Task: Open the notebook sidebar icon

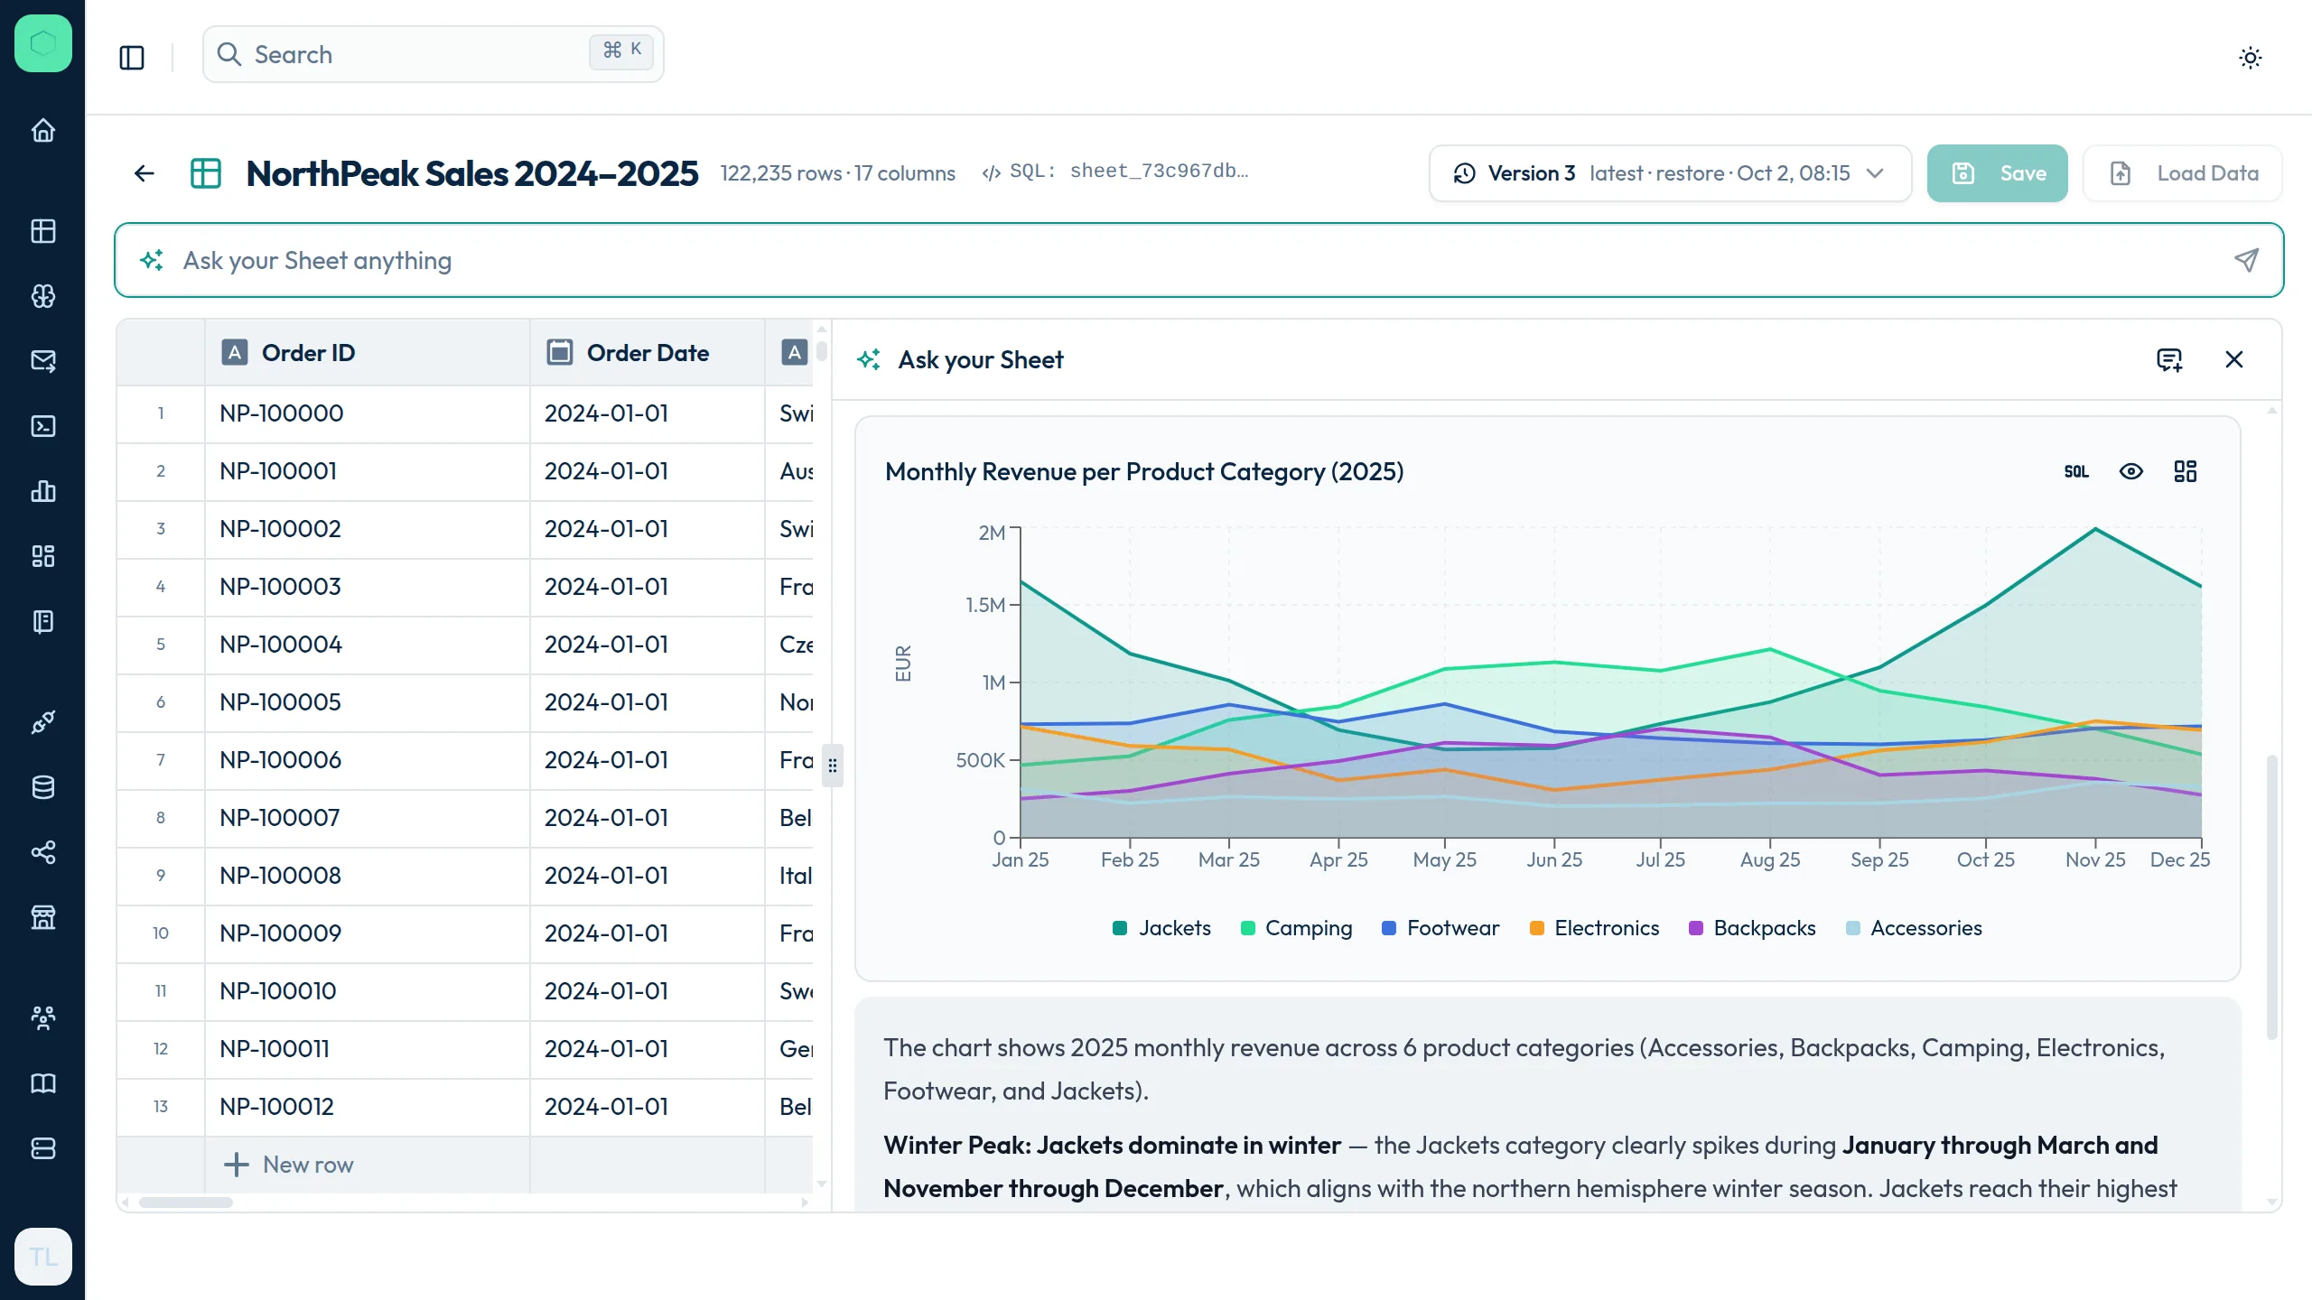Action: coord(42,621)
